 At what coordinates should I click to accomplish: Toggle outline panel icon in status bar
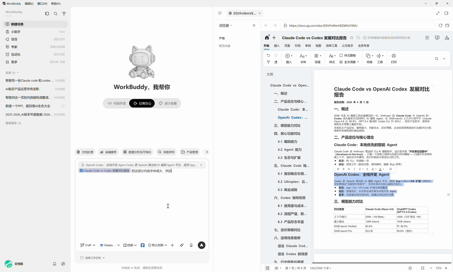(x=268, y=268)
